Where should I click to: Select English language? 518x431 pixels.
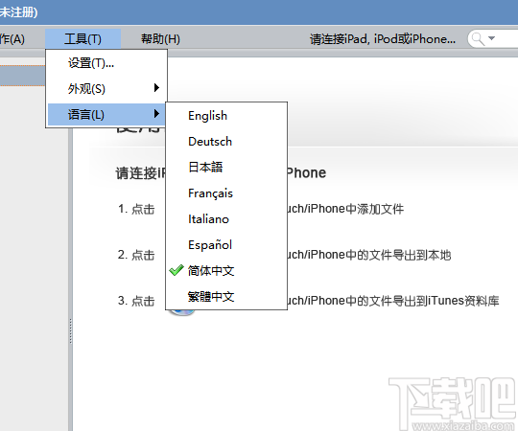(x=226, y=116)
